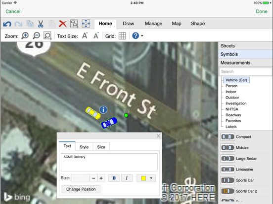Viewport: 273px width, 204px height.
Task: Select the blue car symbol
Action: point(109,123)
